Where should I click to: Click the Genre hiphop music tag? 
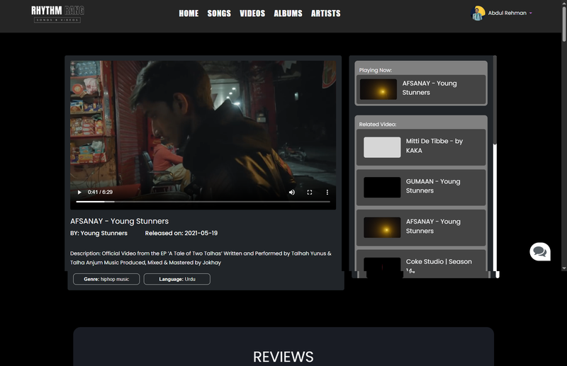106,279
